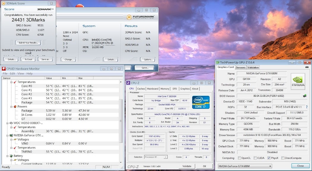Uncheck the PhysX checkbox

click(269, 158)
